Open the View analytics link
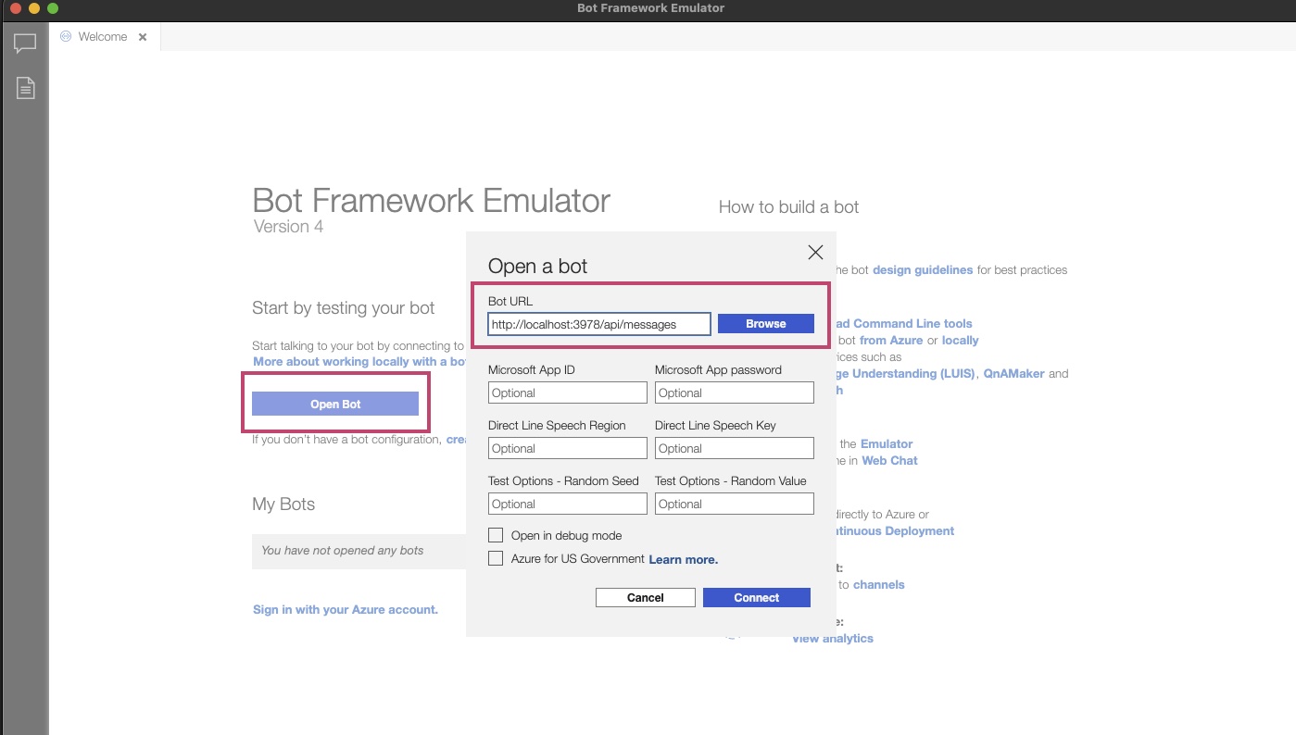Image resolution: width=1296 pixels, height=735 pixels. click(833, 639)
